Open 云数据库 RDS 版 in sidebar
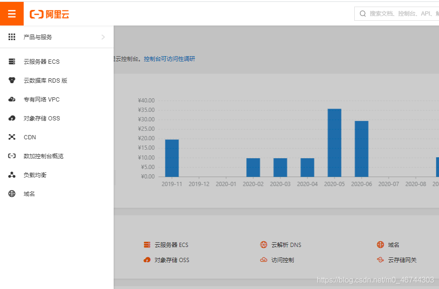439x289 pixels. click(45, 81)
